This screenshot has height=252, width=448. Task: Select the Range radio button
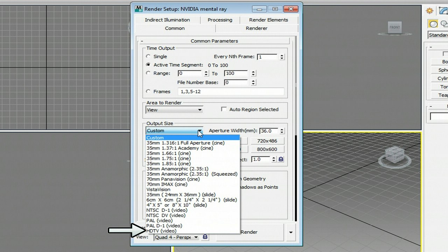coord(148,73)
